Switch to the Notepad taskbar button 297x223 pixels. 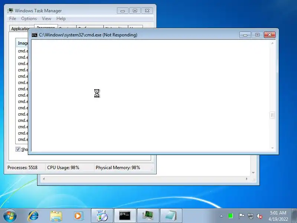(x=171, y=216)
